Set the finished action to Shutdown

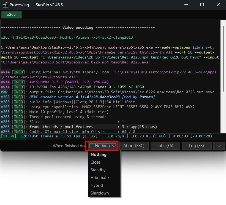click(100, 193)
